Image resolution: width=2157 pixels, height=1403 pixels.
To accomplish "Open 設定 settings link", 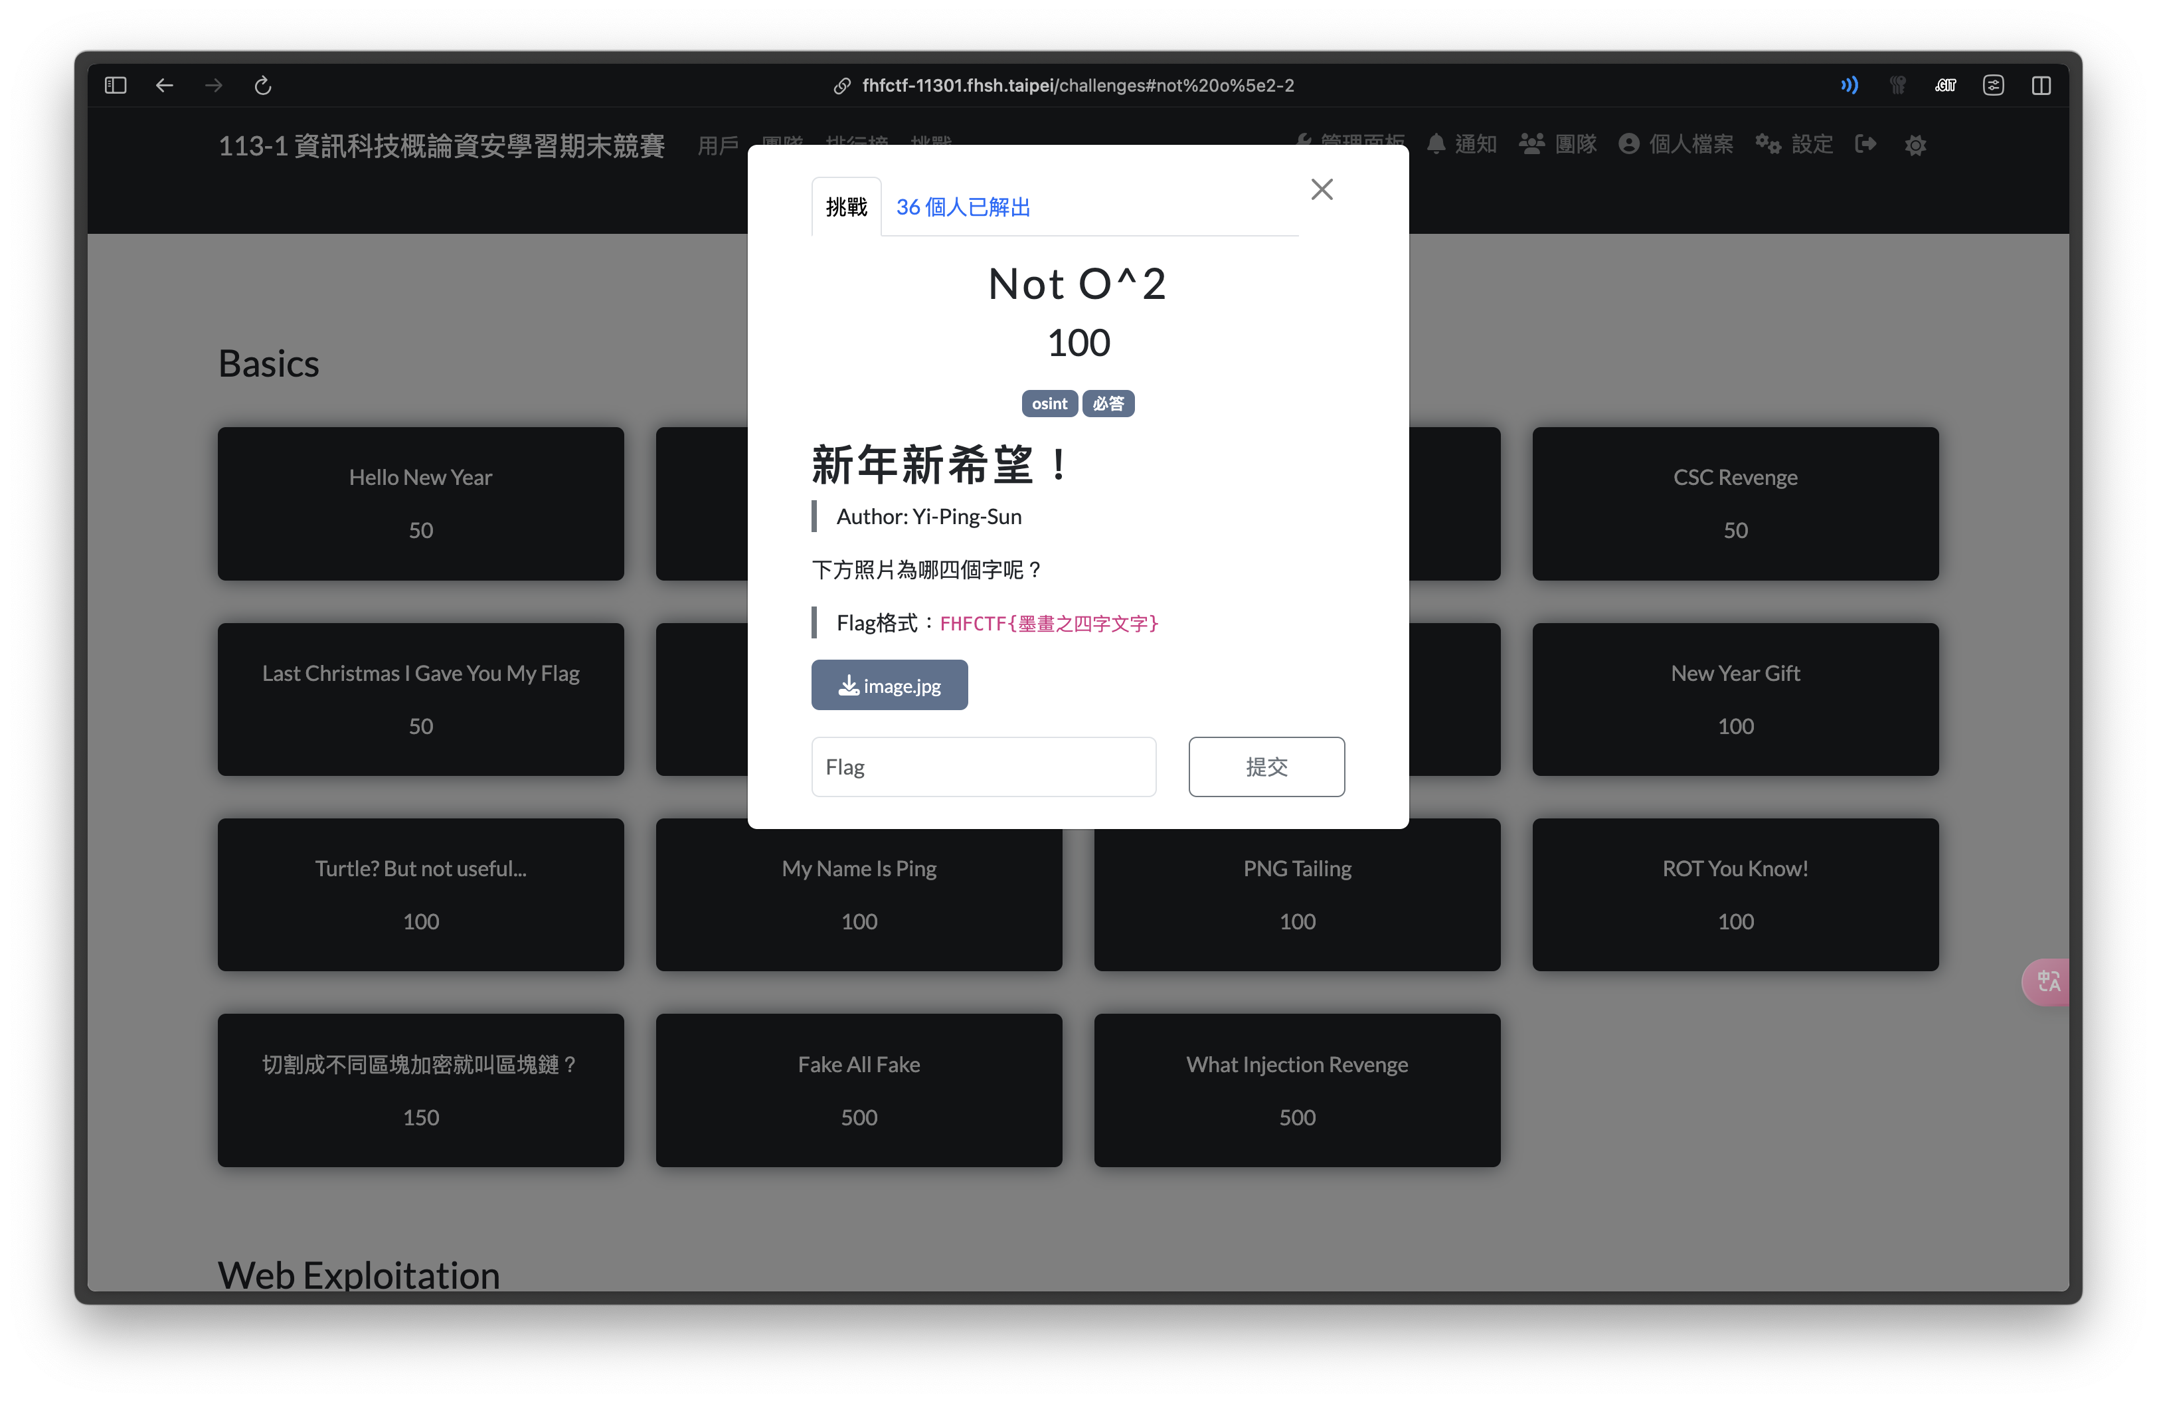I will coord(1794,144).
